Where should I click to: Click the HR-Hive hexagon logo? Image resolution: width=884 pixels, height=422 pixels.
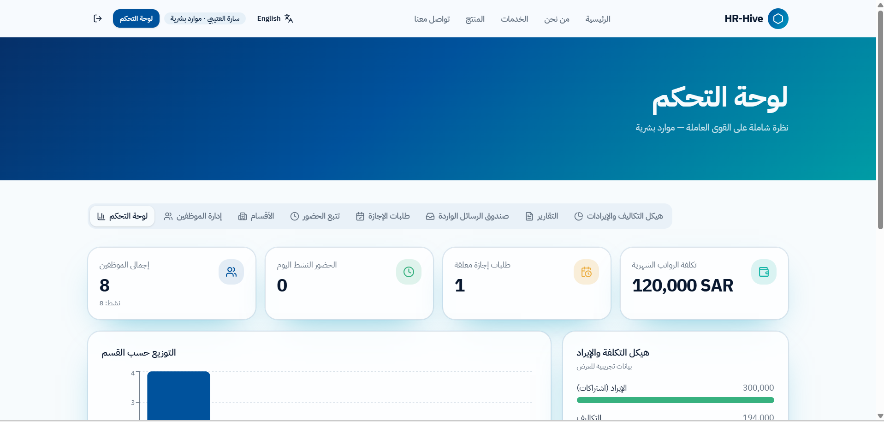pos(778,18)
